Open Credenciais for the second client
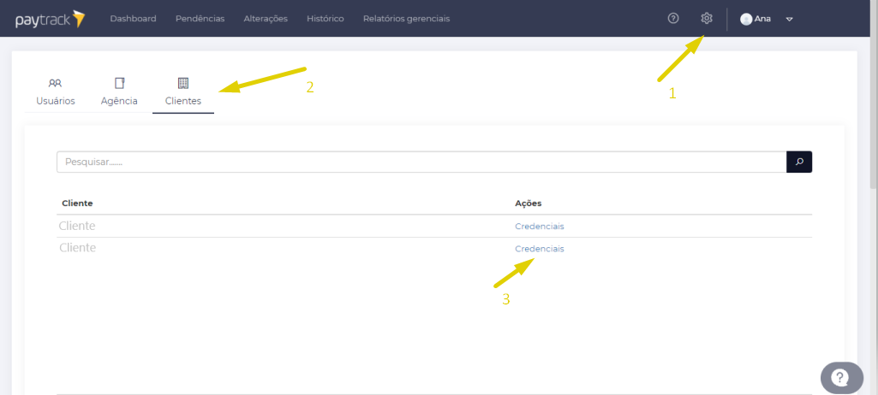 [x=540, y=249]
